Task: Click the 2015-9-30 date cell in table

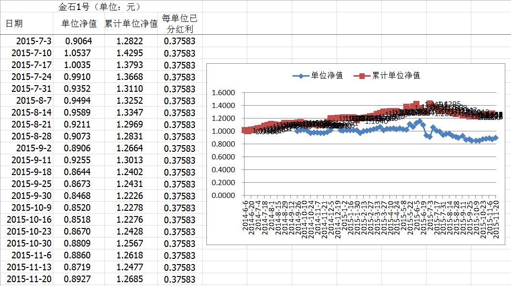Action: pos(31,196)
